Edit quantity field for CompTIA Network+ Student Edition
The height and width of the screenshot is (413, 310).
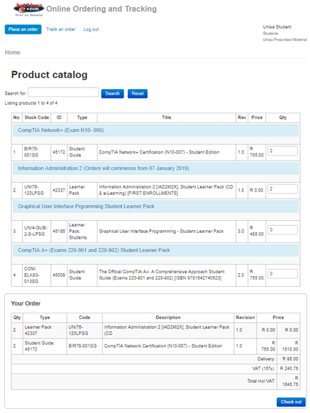click(x=283, y=151)
